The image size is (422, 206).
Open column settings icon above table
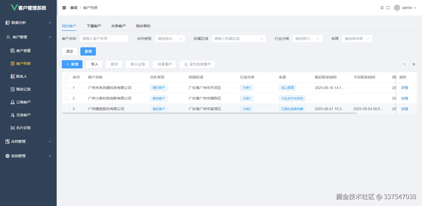pyautogui.click(x=414, y=64)
